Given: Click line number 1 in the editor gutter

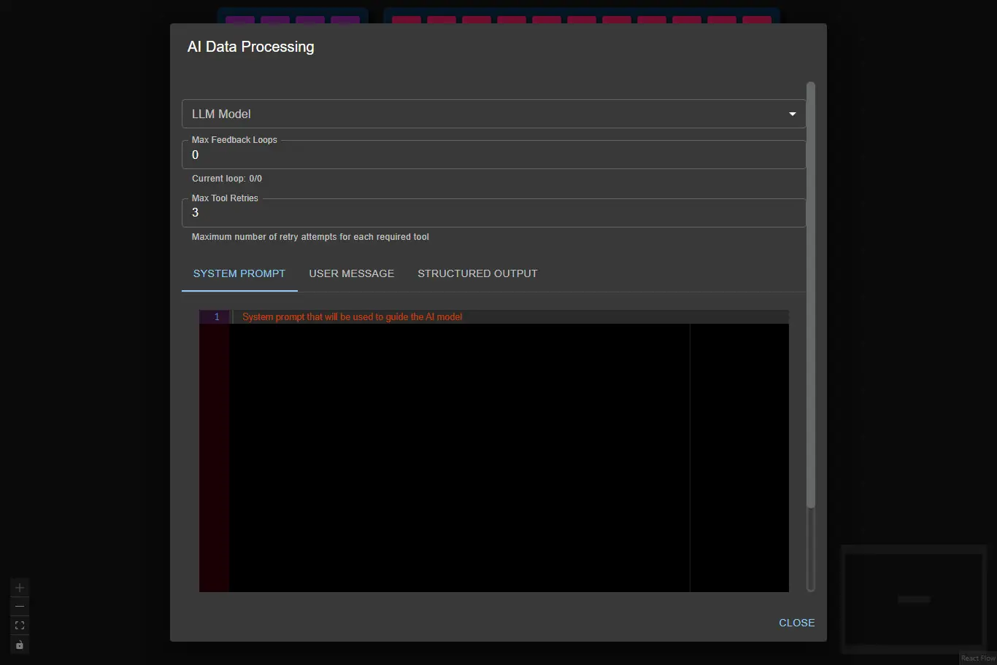Looking at the screenshot, I should tap(215, 316).
